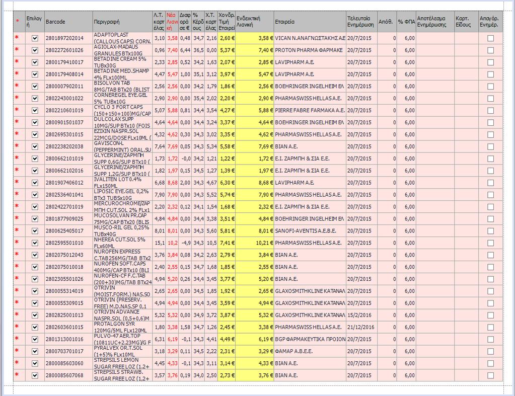Click the Περιγραφή column header
This screenshot has height=396, width=515.
122,22
